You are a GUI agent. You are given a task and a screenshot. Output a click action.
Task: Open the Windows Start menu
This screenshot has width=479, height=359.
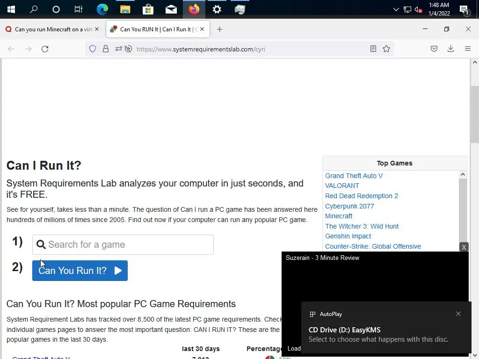click(11, 9)
